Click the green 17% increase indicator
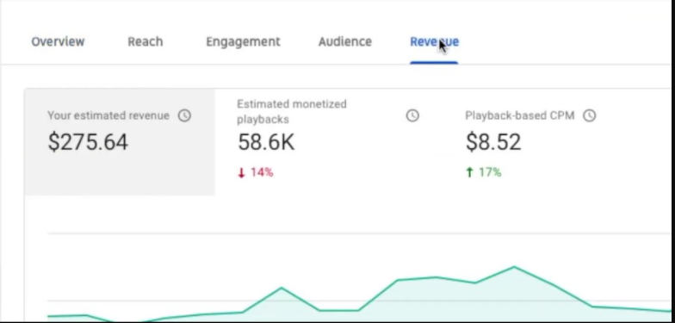The height and width of the screenshot is (323, 675). 484,172
